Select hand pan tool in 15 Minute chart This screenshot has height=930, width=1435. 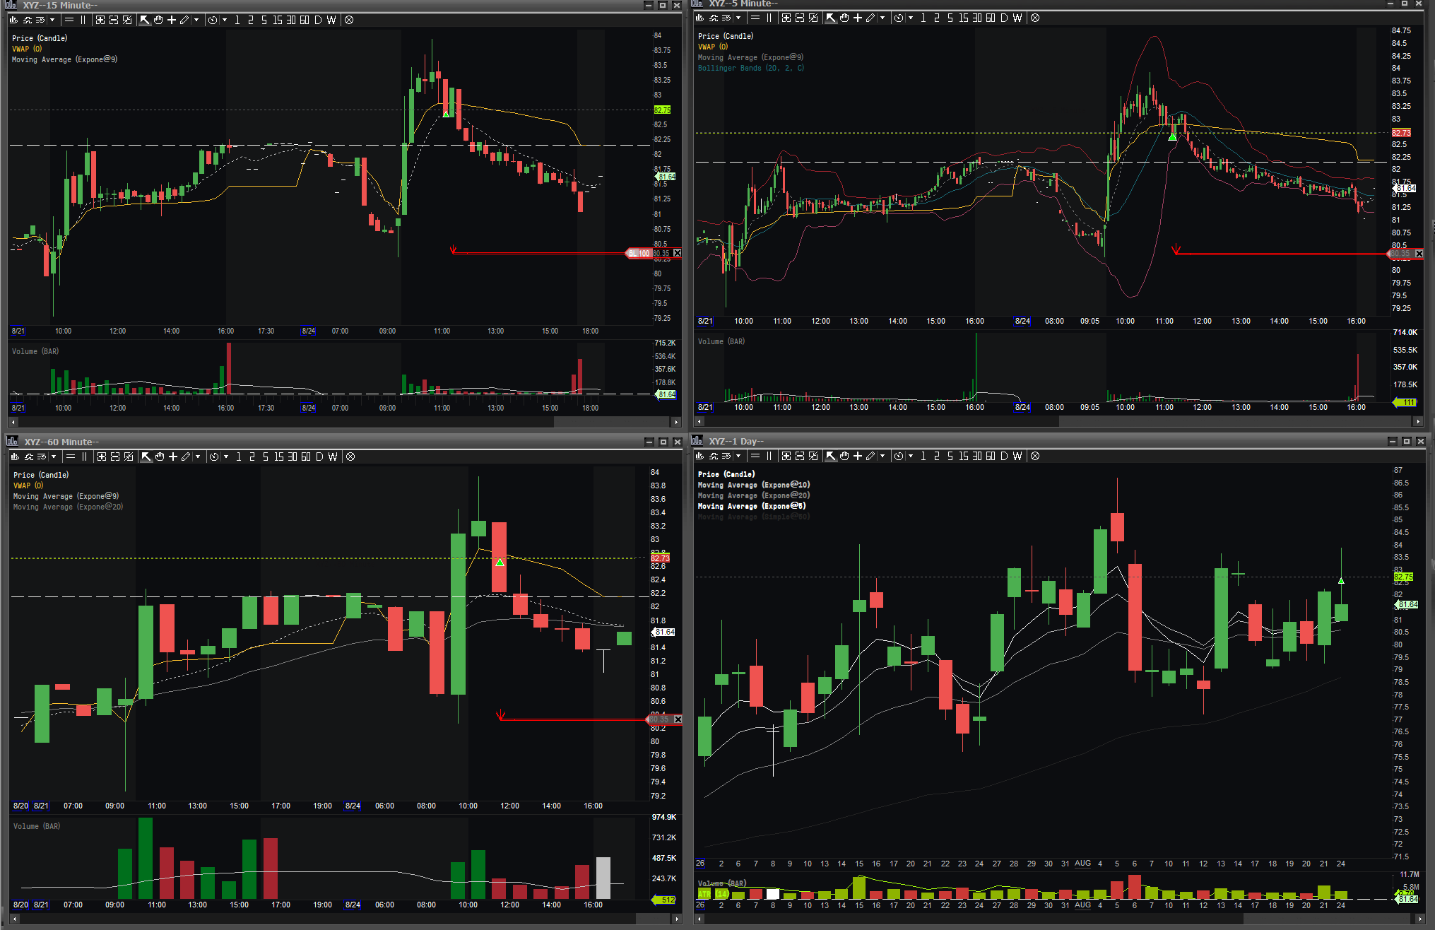click(x=158, y=20)
